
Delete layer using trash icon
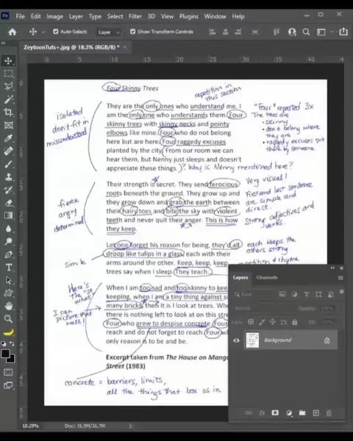click(329, 413)
